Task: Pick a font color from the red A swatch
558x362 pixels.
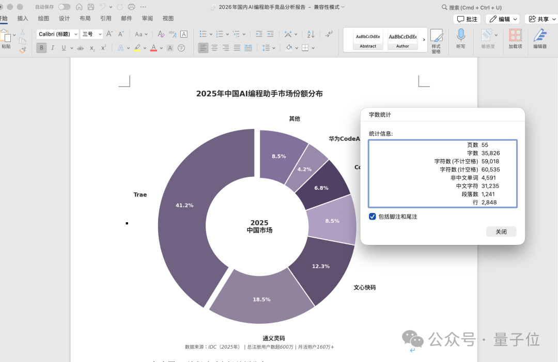Action: tap(153, 47)
